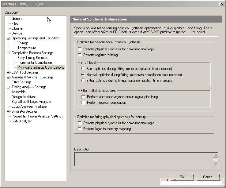Tick Perform logic to memory mapping
Image resolution: width=226 pixels, height=188 pixels.
(x=80, y=129)
